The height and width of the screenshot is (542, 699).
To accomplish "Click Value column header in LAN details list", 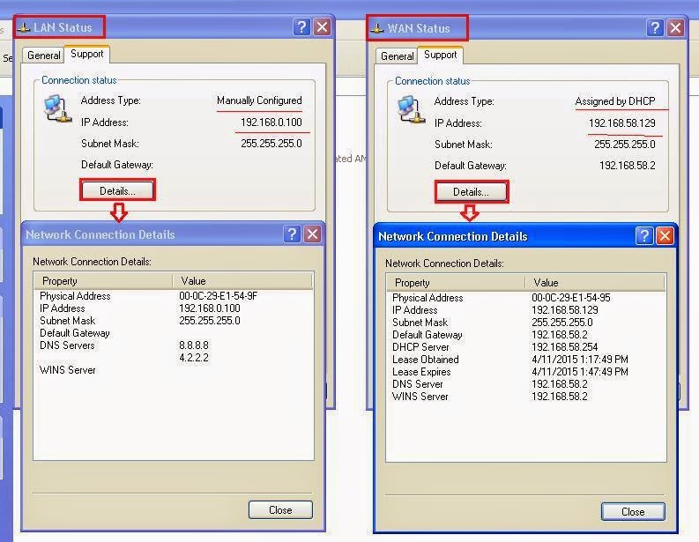I will [x=242, y=281].
